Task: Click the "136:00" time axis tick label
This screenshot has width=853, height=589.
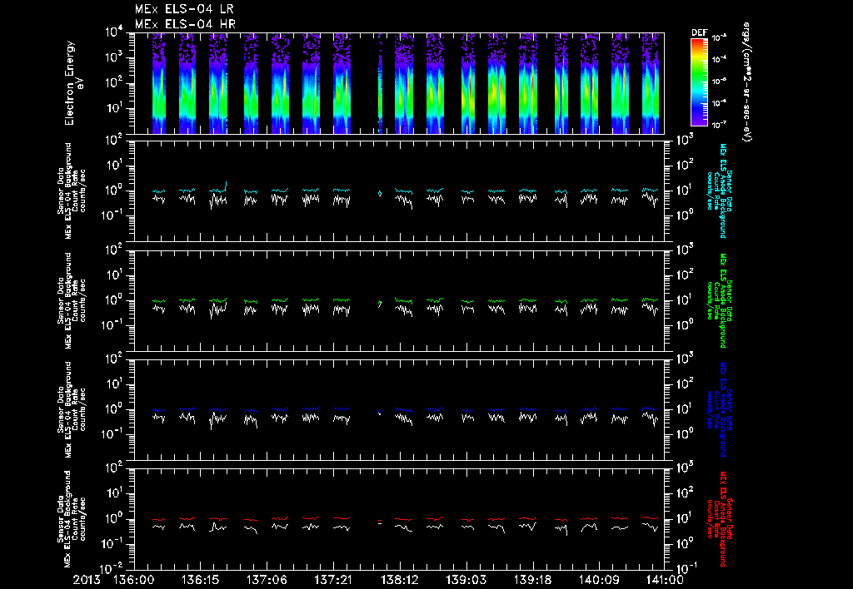Action: coord(134,580)
